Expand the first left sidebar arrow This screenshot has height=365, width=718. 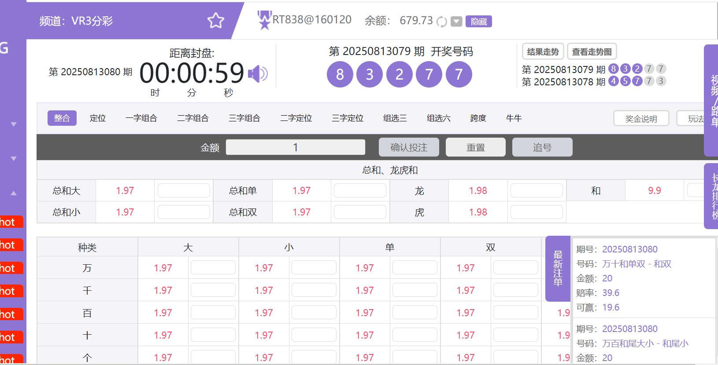(14, 124)
